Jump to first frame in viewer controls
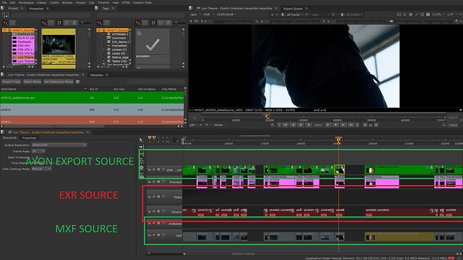This screenshot has height=260, width=463. (285, 125)
